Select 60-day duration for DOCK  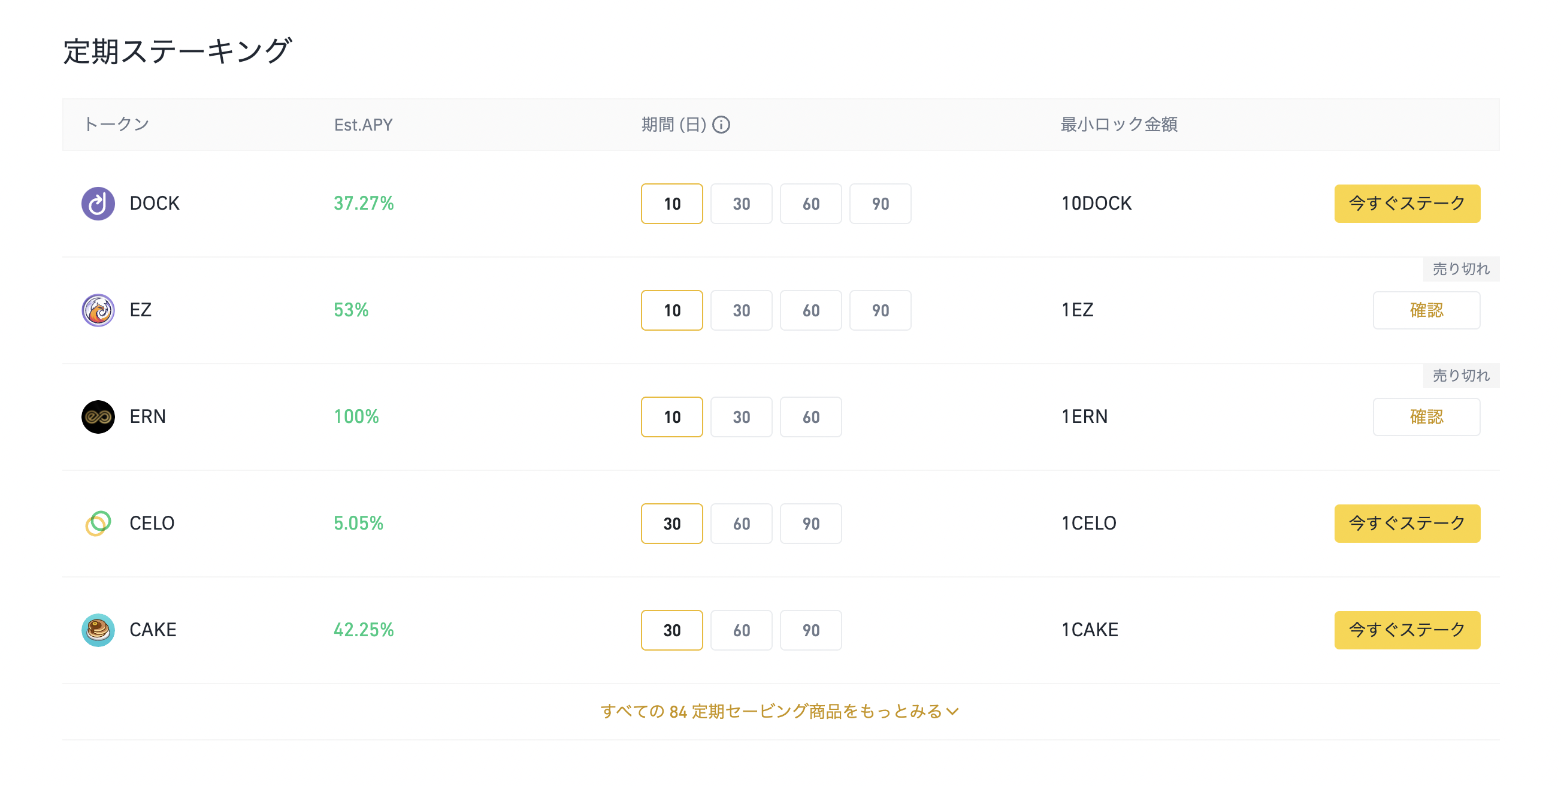pos(811,204)
